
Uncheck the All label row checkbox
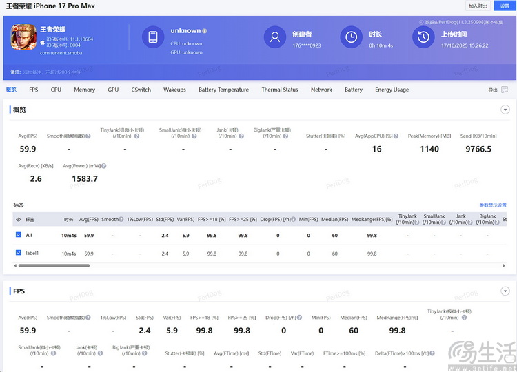click(x=19, y=235)
